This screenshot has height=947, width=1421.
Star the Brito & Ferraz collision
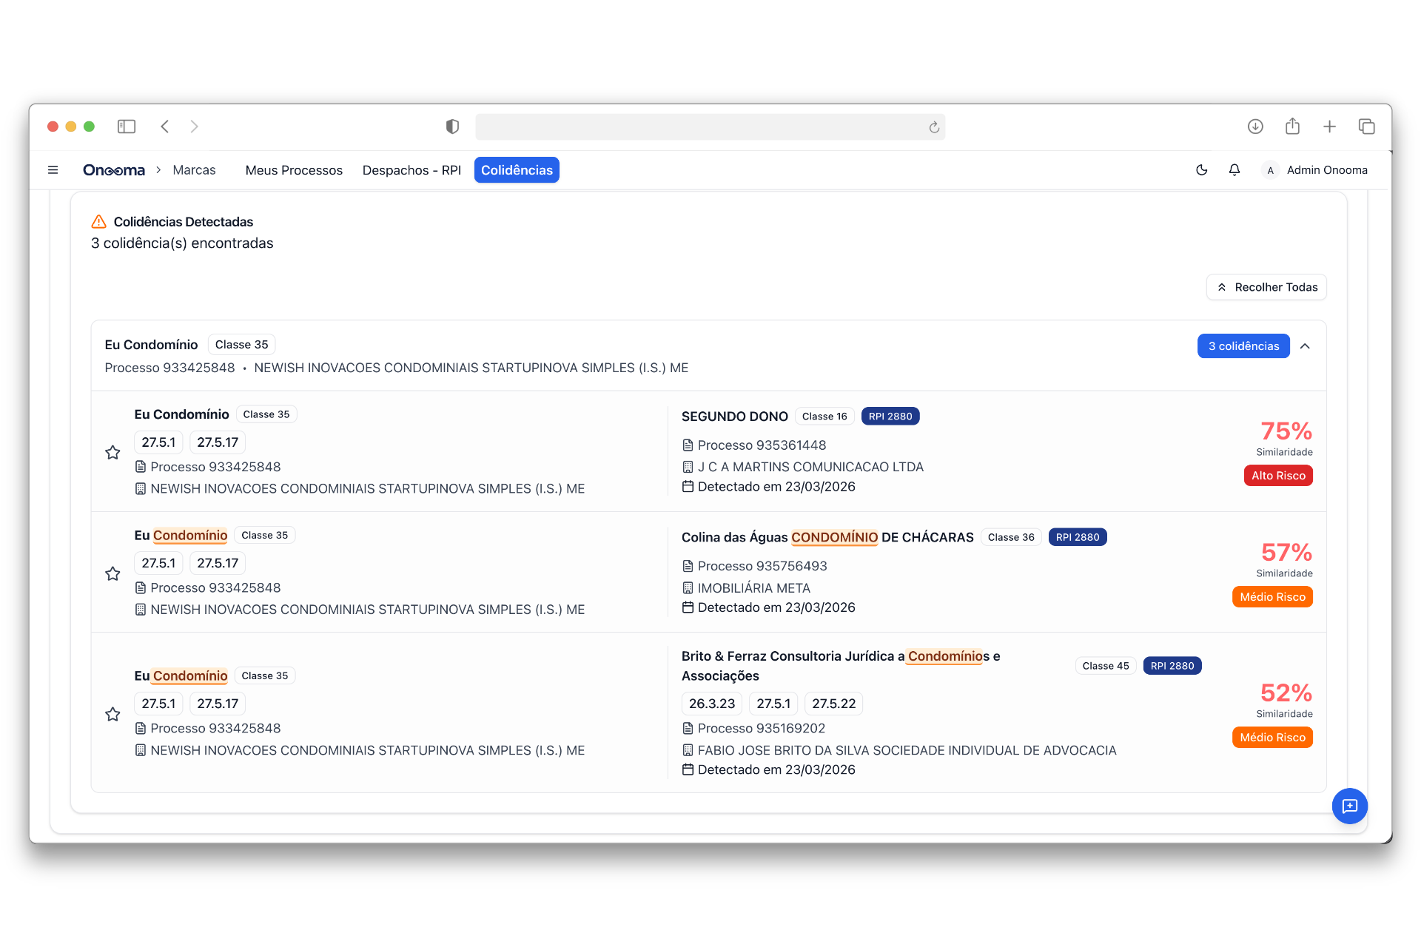pyautogui.click(x=112, y=714)
